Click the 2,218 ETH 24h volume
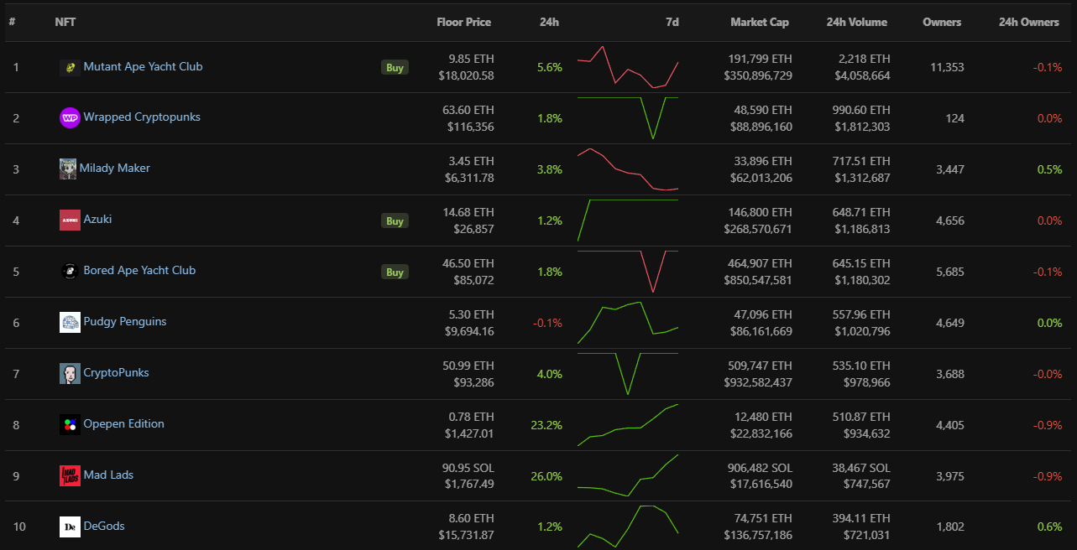The height and width of the screenshot is (550, 1077). (865, 59)
